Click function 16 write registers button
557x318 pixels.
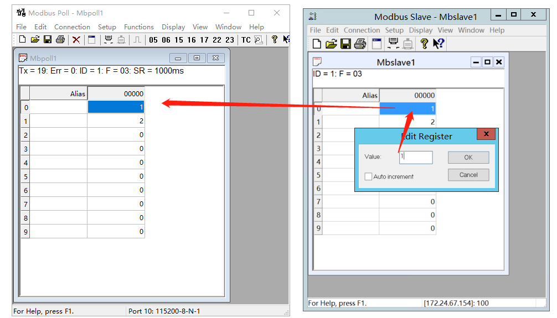tap(192, 40)
